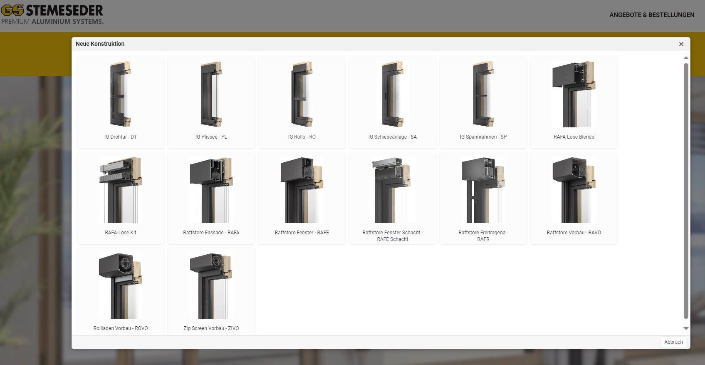Select the Raffstore Fenster - RAFE product image
The width and height of the screenshot is (705, 365).
click(302, 190)
